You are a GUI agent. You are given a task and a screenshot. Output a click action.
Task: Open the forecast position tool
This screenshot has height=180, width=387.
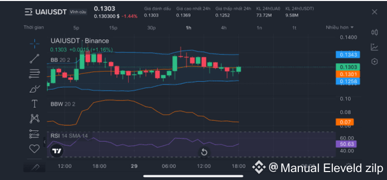(34, 134)
